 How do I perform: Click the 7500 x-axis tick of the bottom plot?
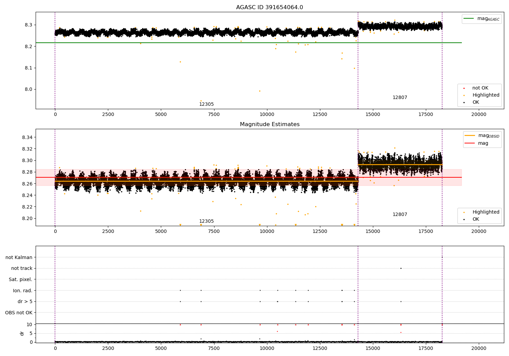coord(214,349)
